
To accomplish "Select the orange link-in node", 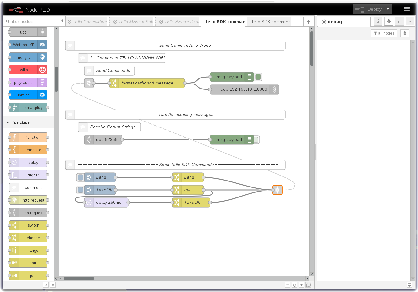I will pyautogui.click(x=277, y=190).
